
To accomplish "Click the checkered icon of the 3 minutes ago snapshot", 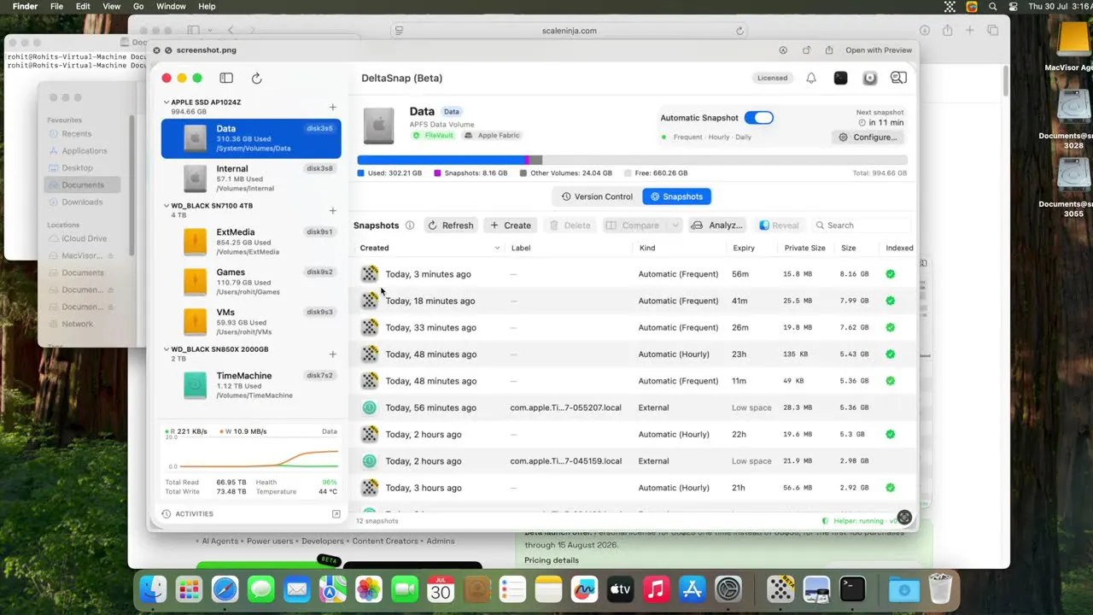I will click(x=369, y=274).
